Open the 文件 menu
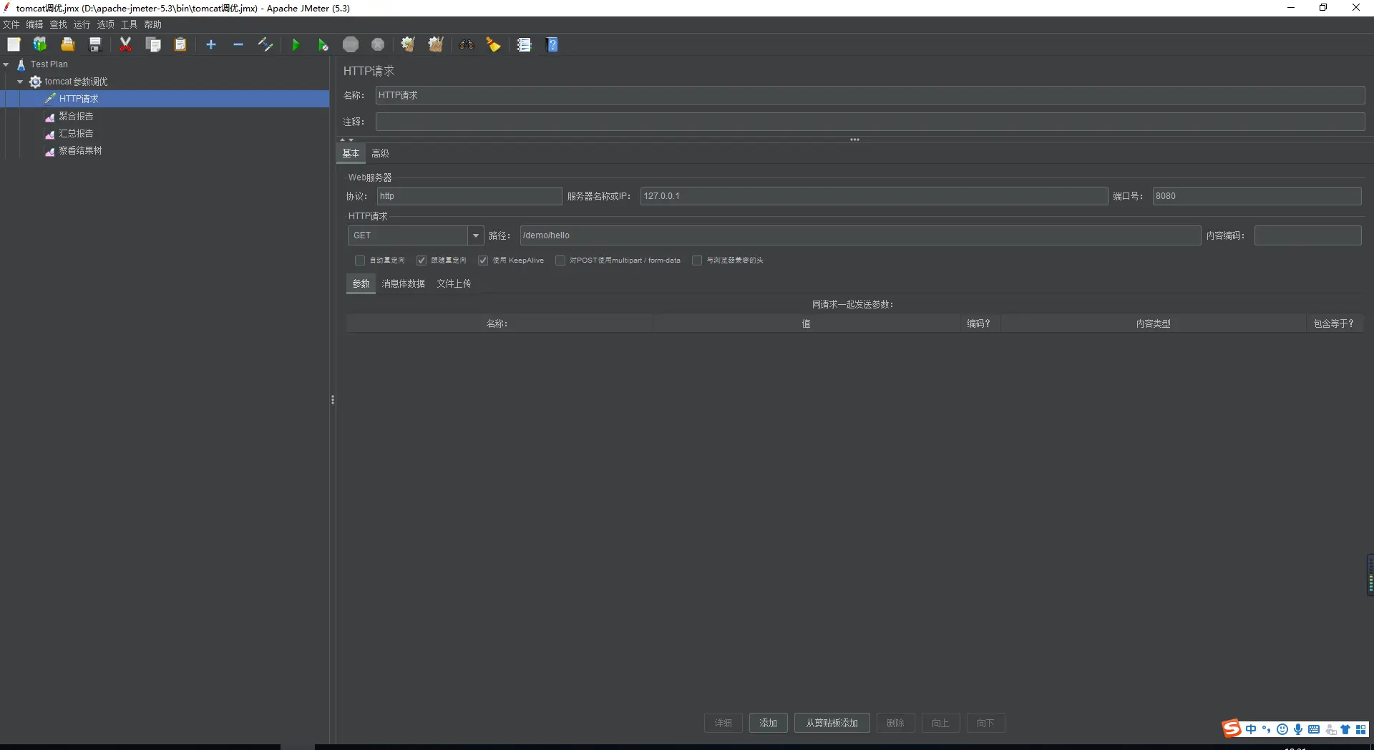Screen dimensions: 1374x750 (x=11, y=24)
